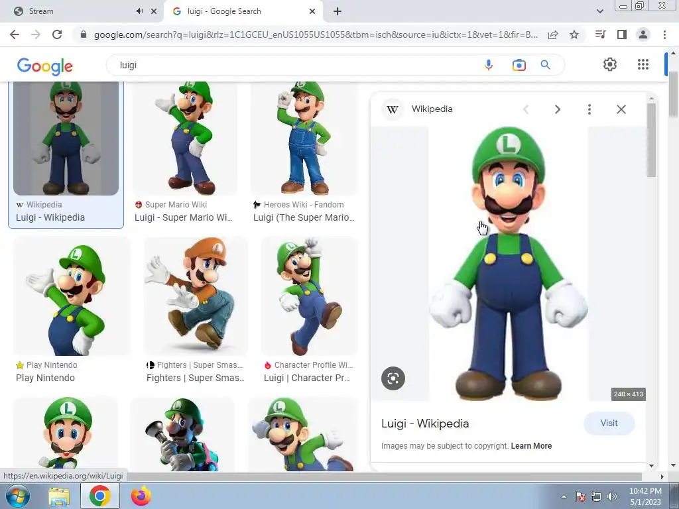Select the Super Mario Wiki Luigi thumbnail
The height and width of the screenshot is (509, 679).
(x=185, y=138)
